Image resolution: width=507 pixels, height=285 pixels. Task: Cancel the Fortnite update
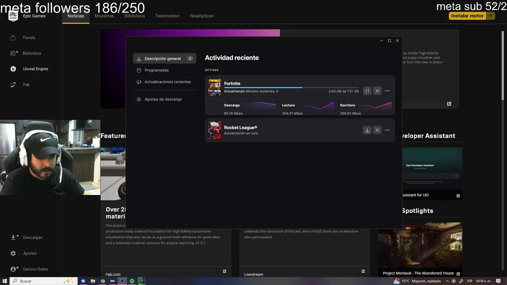click(x=377, y=91)
